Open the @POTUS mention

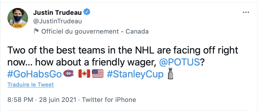[180, 62]
